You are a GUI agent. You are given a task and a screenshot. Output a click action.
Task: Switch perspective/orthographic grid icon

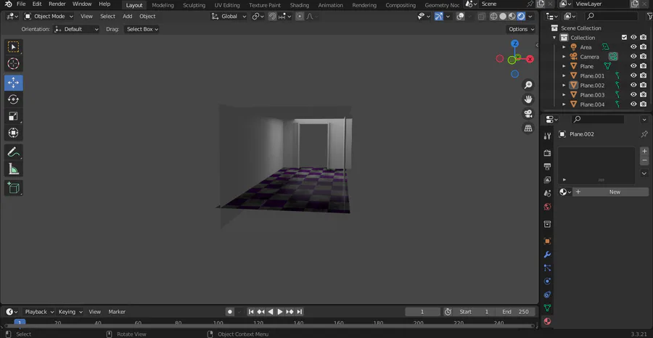tap(528, 128)
